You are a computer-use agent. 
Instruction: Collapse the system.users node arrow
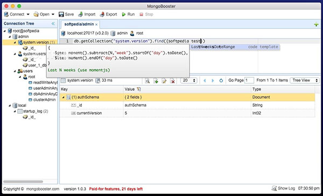[15, 54]
